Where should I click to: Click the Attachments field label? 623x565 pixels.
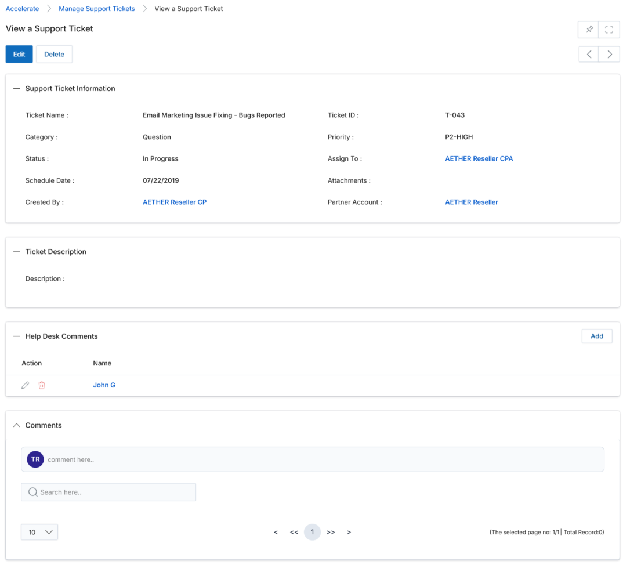pos(349,180)
